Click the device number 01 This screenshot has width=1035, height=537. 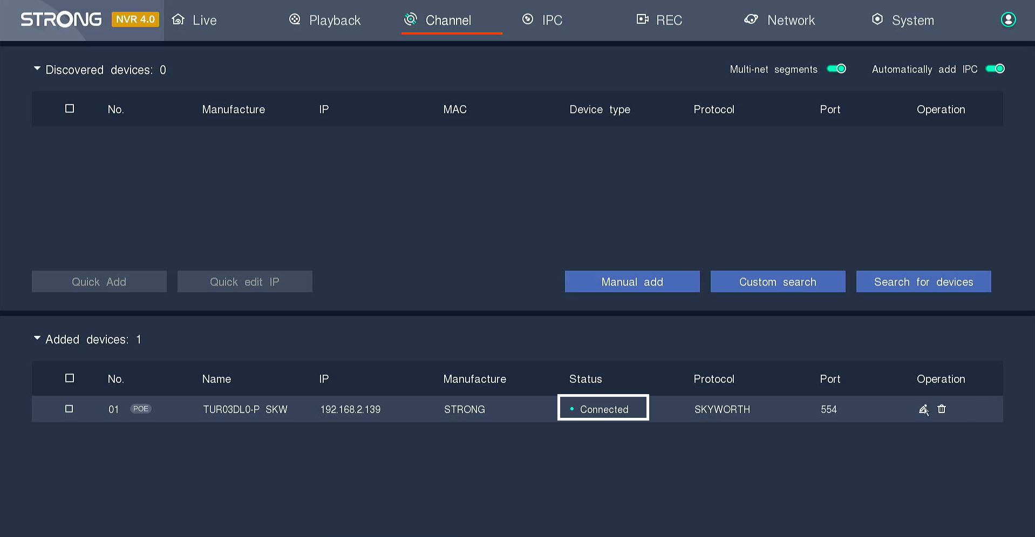tap(113, 409)
